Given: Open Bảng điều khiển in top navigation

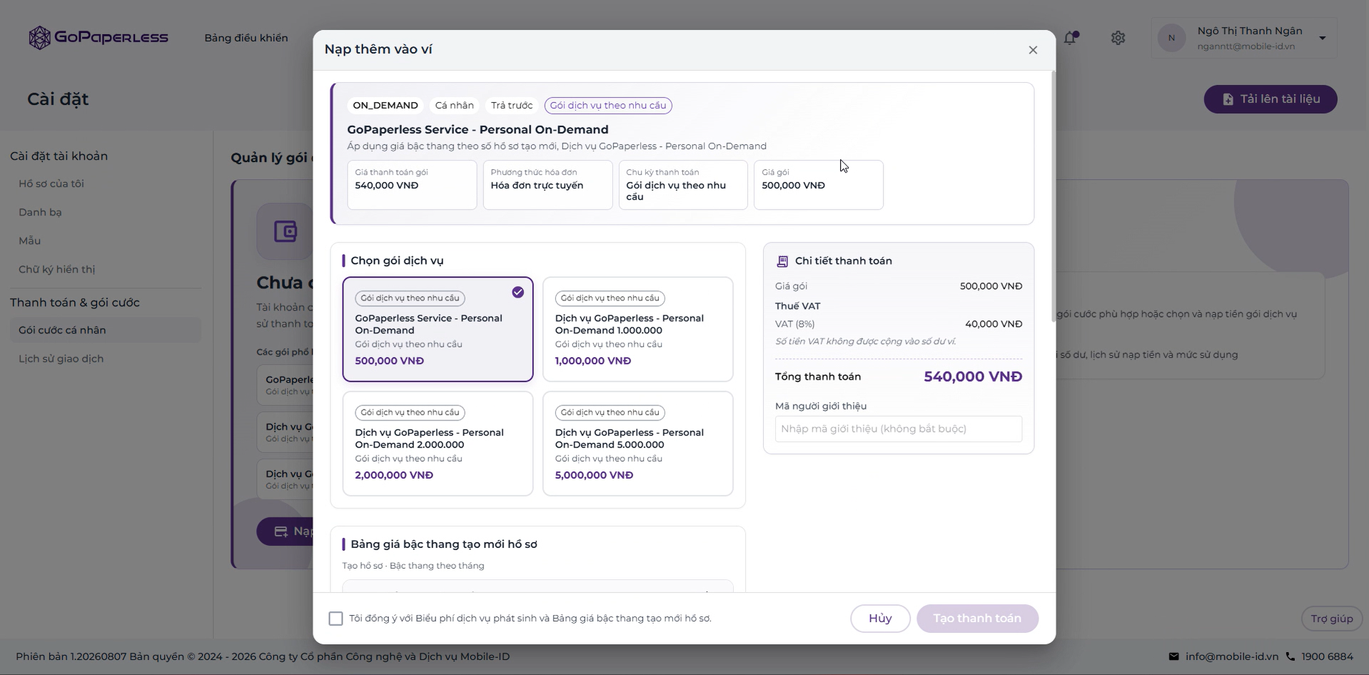Looking at the screenshot, I should coord(246,38).
